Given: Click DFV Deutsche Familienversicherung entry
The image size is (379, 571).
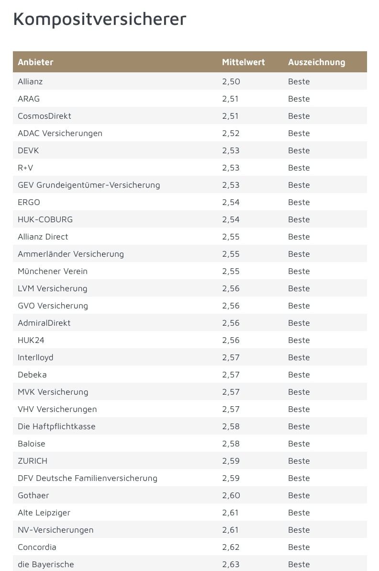Looking at the screenshot, I should pos(87,478).
